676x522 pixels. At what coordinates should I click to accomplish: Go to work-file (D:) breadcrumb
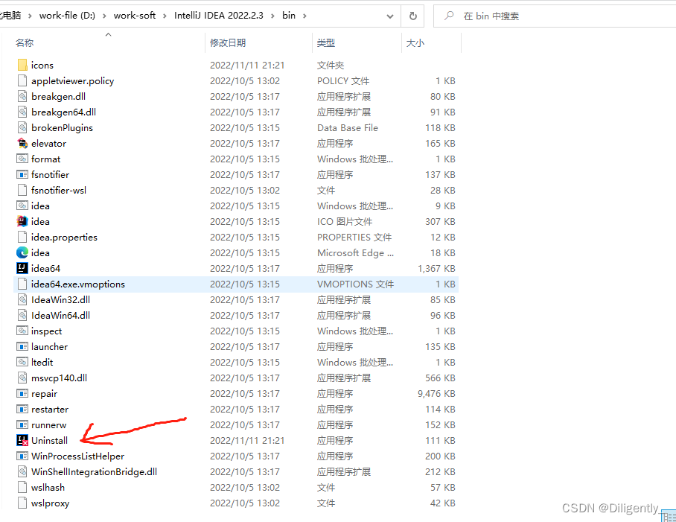point(67,16)
